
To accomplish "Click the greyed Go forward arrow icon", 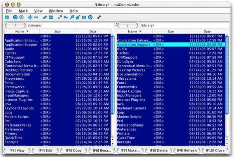I will tap(21, 17).
